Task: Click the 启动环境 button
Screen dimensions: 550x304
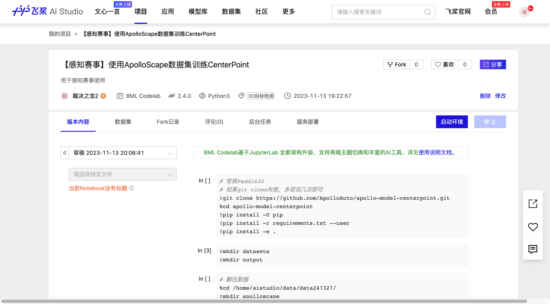Action: click(x=452, y=122)
